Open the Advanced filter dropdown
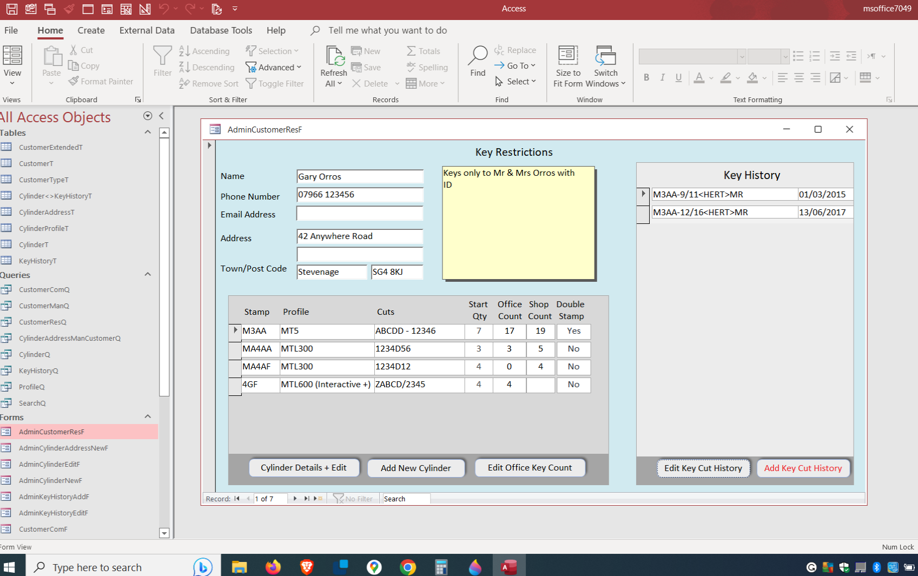 click(x=274, y=67)
